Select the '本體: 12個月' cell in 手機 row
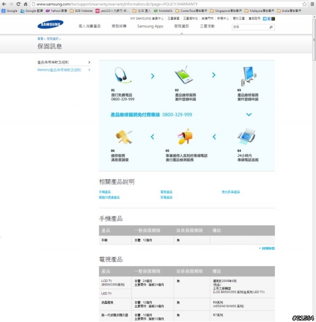 click(x=153, y=240)
